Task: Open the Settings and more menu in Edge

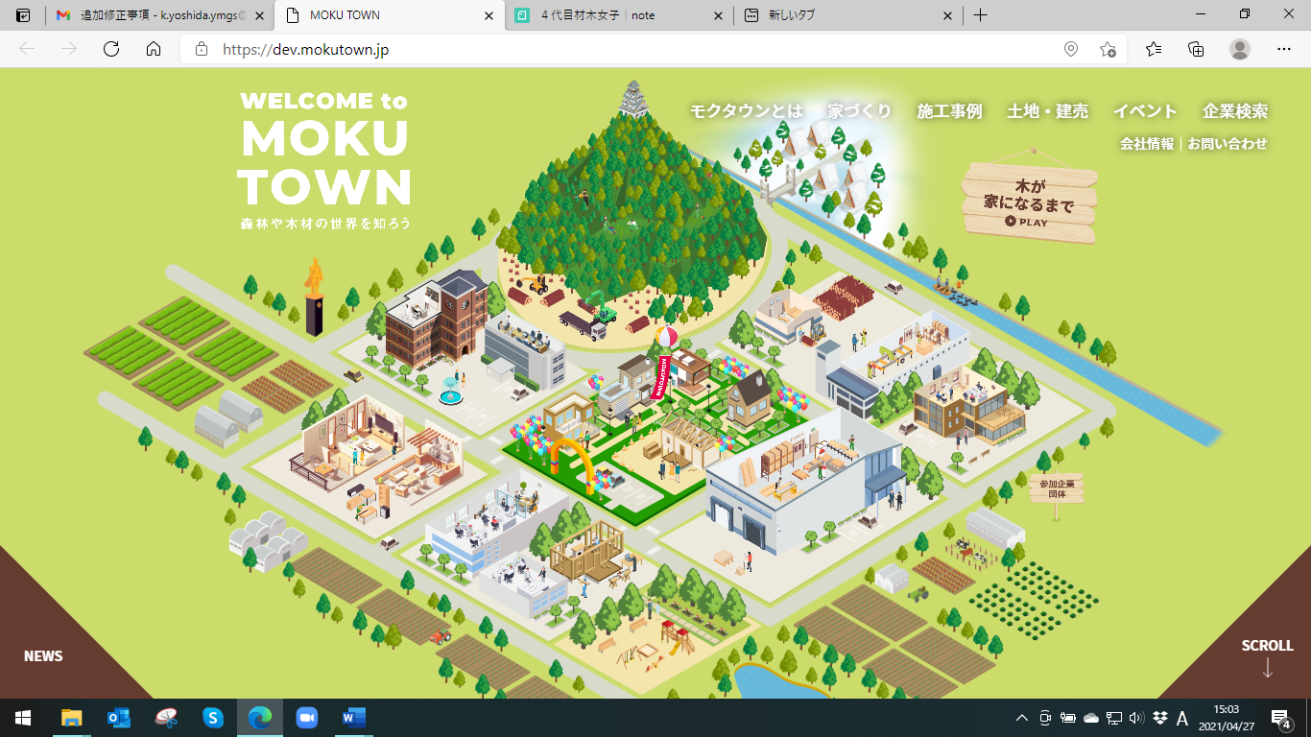Action: coord(1284,49)
